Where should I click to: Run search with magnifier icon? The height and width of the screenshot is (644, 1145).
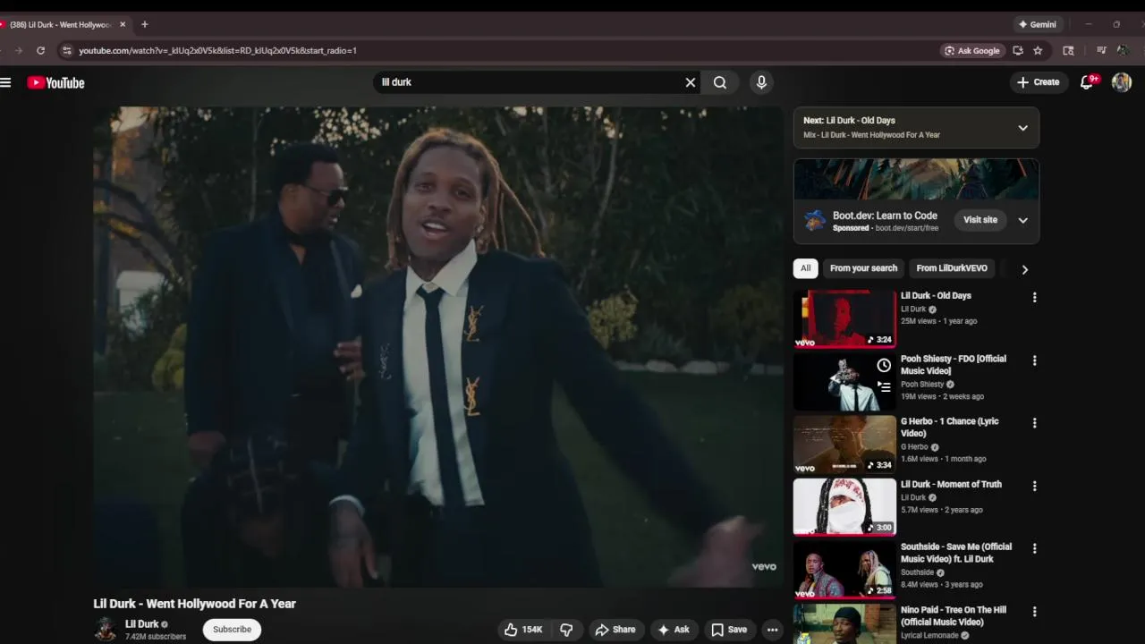point(720,82)
